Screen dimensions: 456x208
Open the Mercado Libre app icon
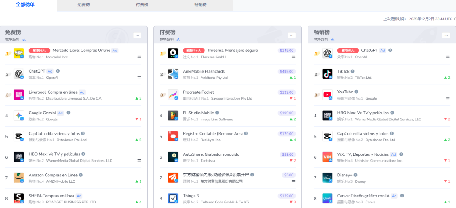click(x=19, y=53)
